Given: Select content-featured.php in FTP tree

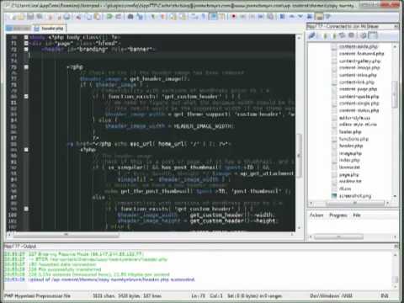Looking at the screenshot, I should point(361,54).
